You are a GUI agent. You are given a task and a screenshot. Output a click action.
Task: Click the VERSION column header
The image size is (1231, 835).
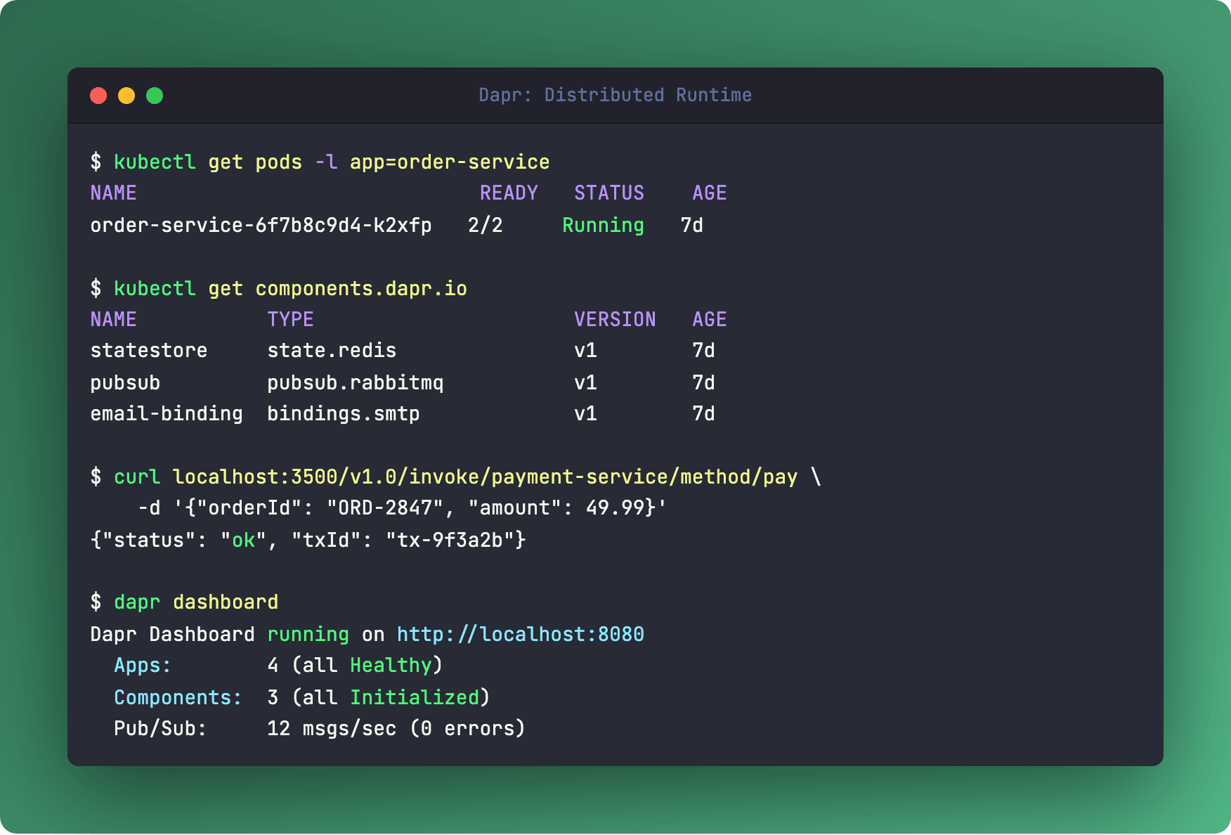[x=615, y=319]
